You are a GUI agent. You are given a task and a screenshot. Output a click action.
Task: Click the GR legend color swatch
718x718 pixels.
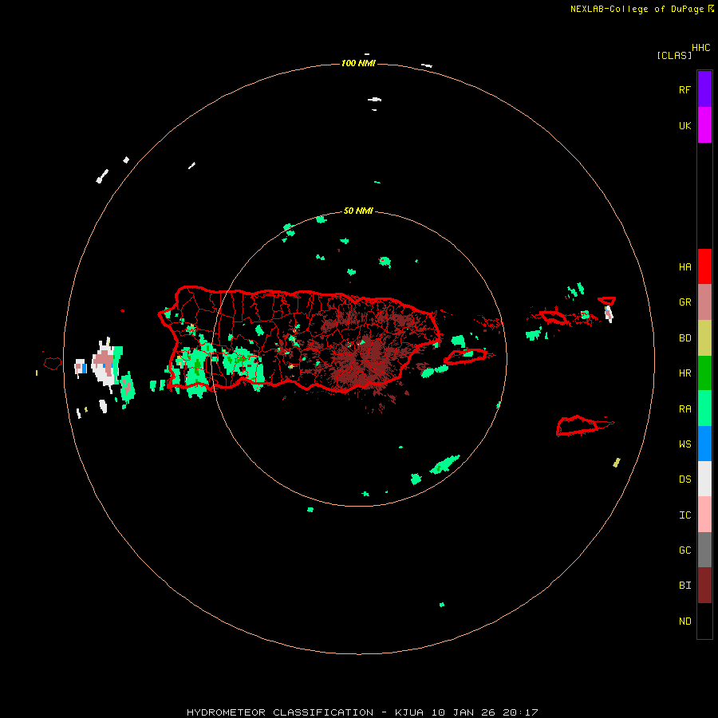pos(704,302)
